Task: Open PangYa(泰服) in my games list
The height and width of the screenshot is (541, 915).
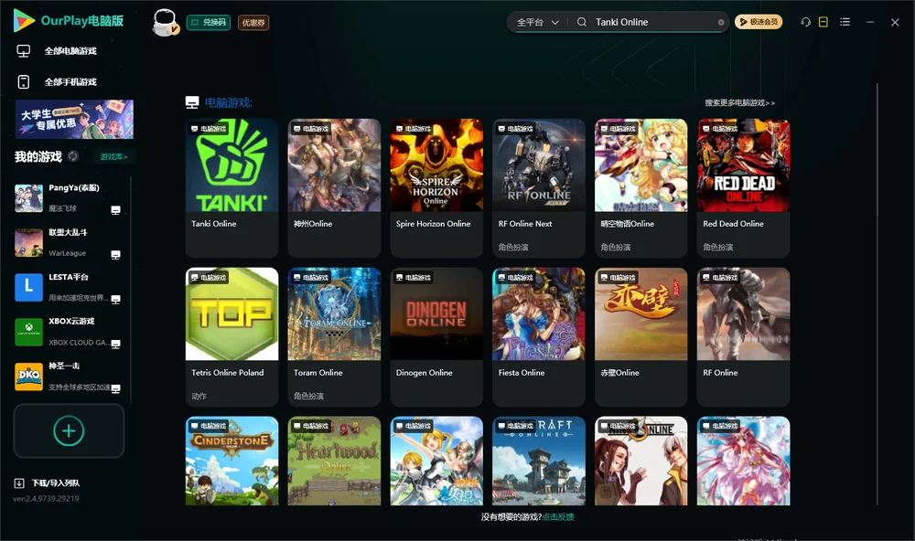Action: (x=68, y=198)
